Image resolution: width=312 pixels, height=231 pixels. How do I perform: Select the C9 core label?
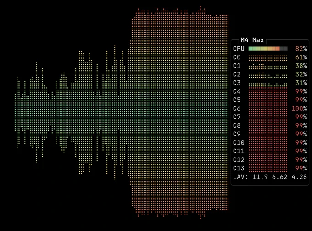point(237,134)
